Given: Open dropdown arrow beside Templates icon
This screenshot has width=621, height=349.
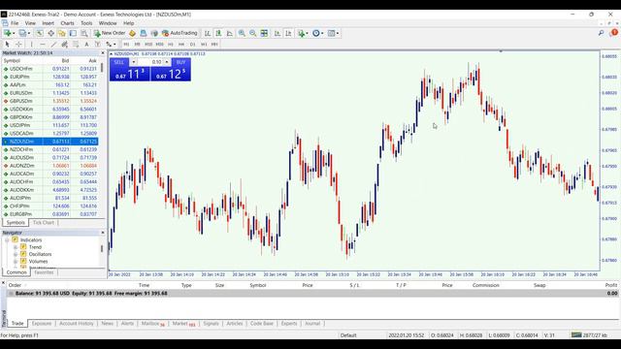Looking at the screenshot, I should click(338, 33).
